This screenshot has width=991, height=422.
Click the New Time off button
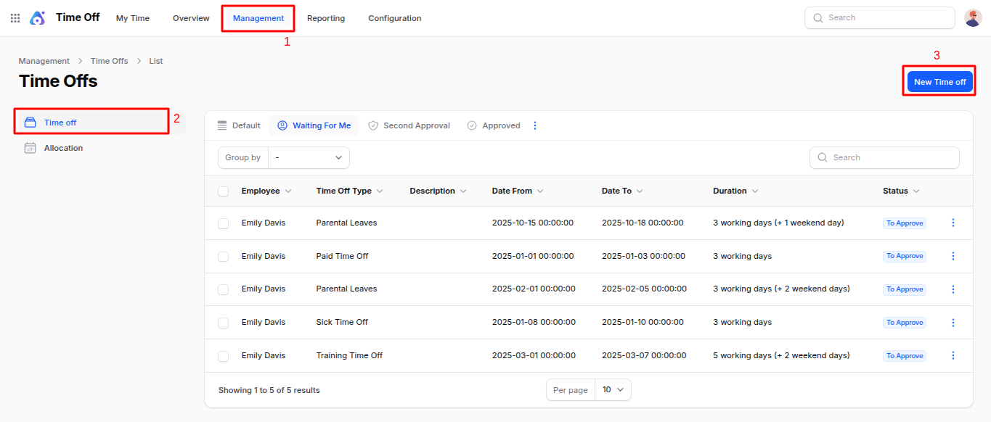coord(939,82)
